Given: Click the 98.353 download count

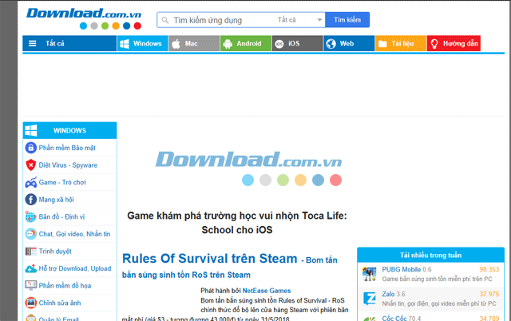Looking at the screenshot, I should pos(489,270).
